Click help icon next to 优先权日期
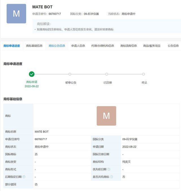The image size is (181, 191). click(x=109, y=169)
